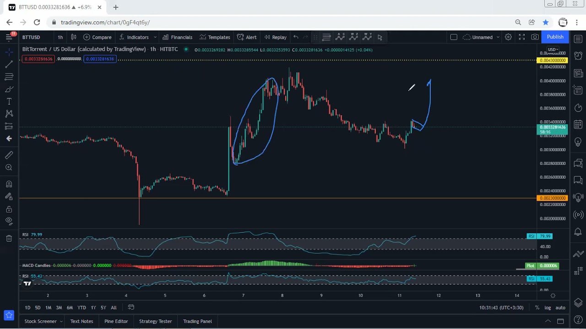The height and width of the screenshot is (329, 586).
Task: Open the Financials menu
Action: tap(177, 37)
